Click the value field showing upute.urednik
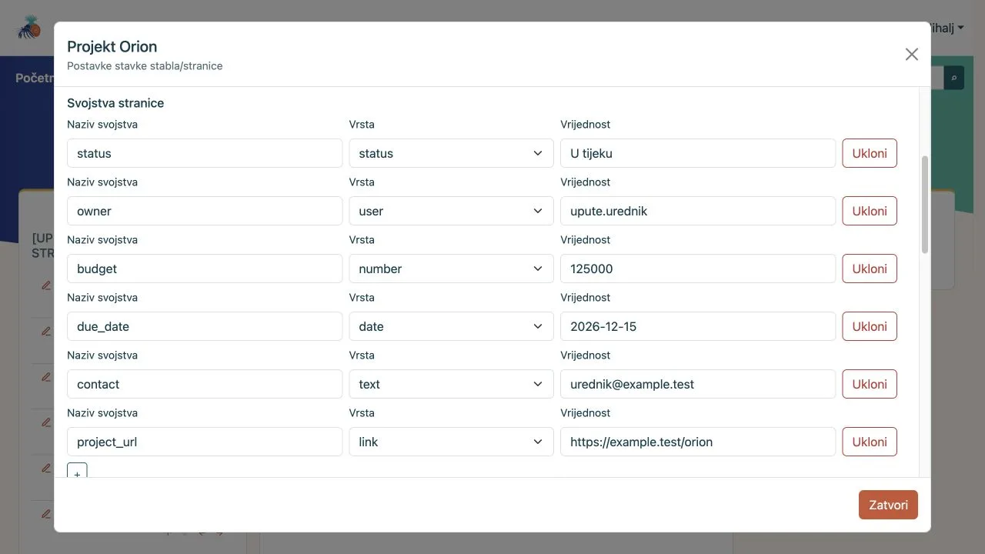Screen dimensions: 985x554 (698, 211)
